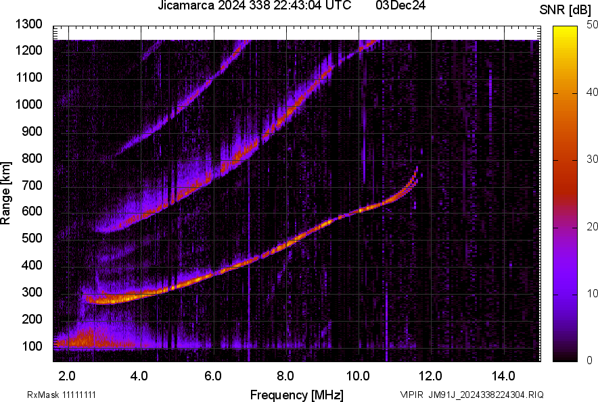The image size is (598, 402).
Task: Click the colorbar value '50'
Action: (593, 25)
